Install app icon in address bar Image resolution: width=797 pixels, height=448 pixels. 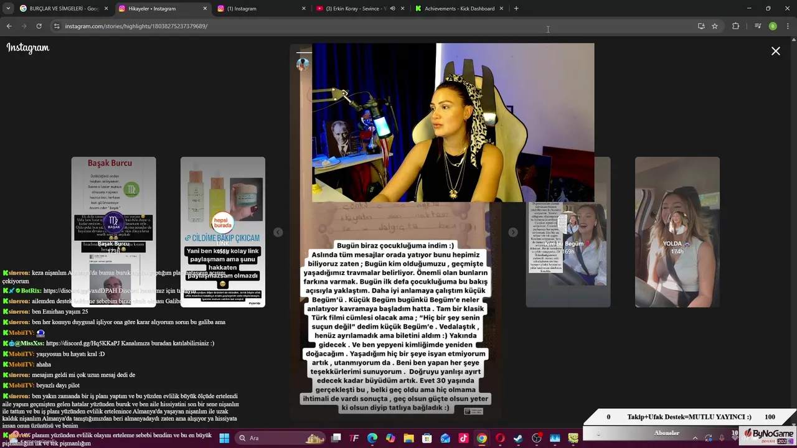coord(701,26)
